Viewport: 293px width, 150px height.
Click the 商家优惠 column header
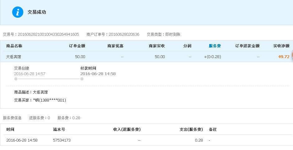(115, 46)
